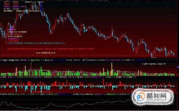This screenshot has width=179, height=111.
Task: Click the tallest red bar in the inflow panel
Action: click(103, 82)
